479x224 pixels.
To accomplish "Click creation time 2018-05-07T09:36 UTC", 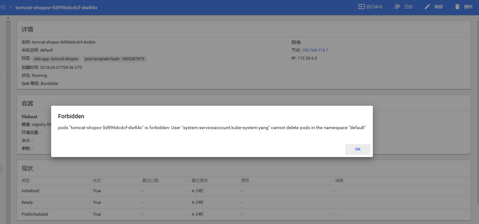I will 61,68.
